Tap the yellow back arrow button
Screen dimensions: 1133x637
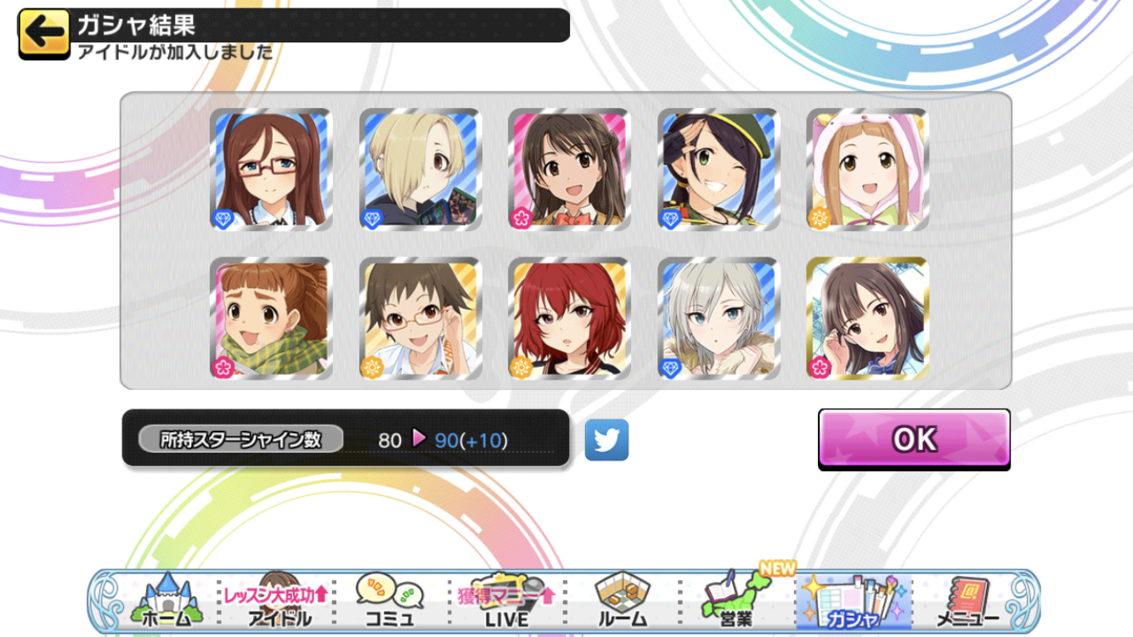44,34
